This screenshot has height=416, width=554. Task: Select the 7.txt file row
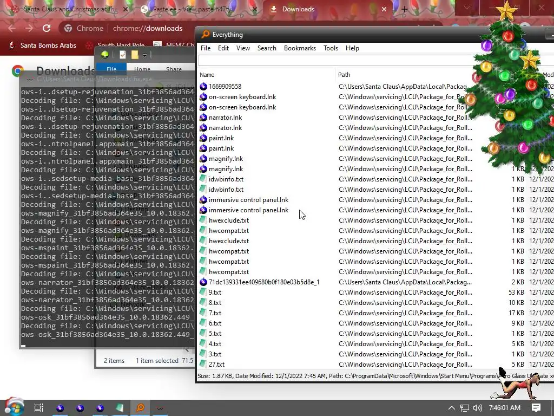coord(374,313)
